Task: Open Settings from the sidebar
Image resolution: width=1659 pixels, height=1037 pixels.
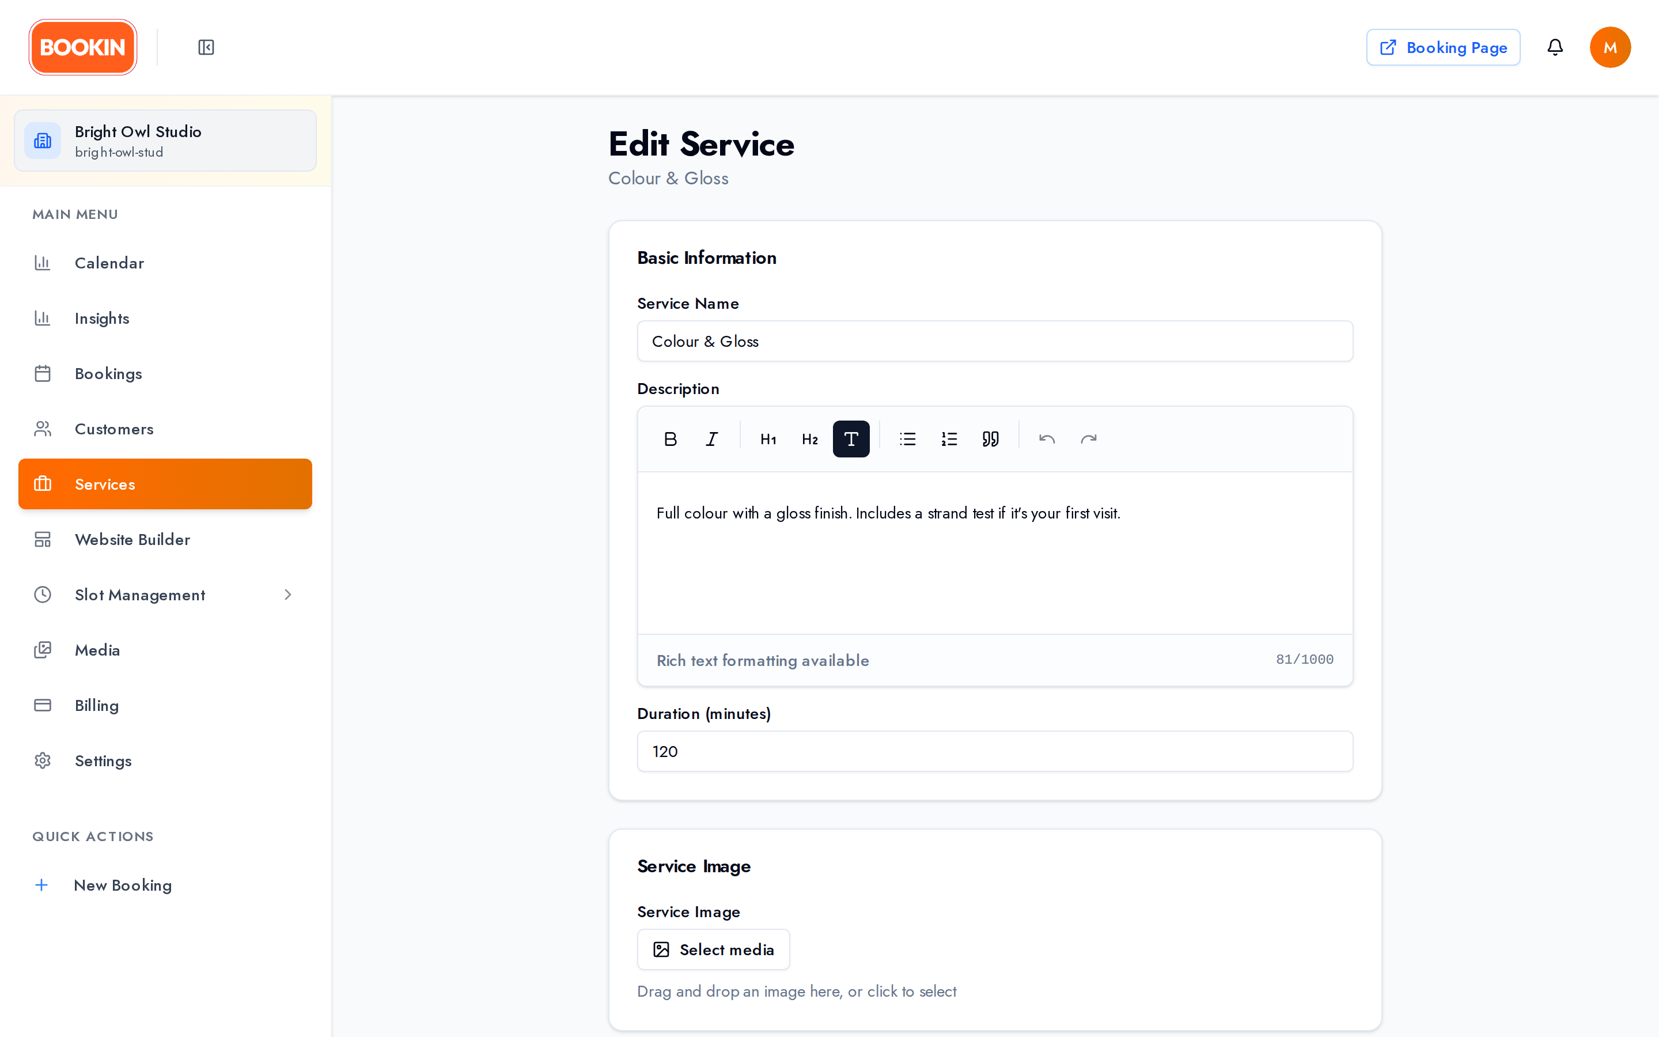Action: [165, 760]
